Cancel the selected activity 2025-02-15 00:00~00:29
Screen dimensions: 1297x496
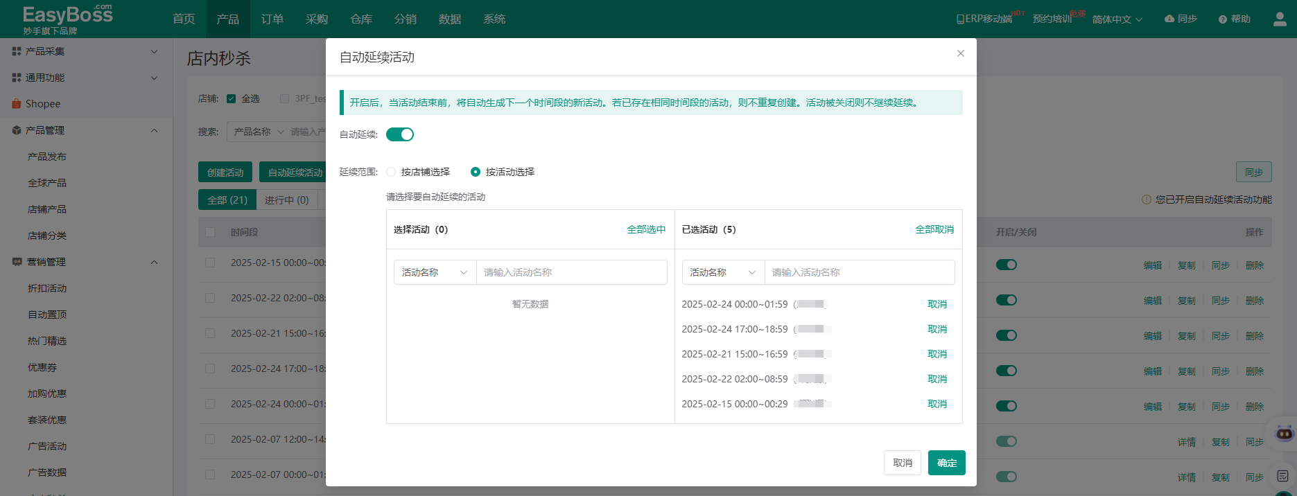pos(937,404)
